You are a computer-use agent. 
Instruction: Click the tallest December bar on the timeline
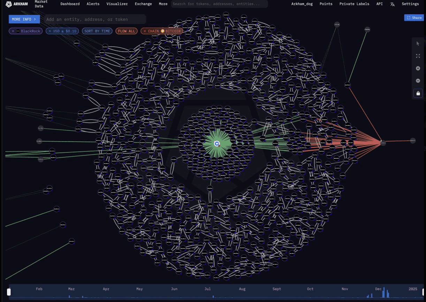(384, 292)
